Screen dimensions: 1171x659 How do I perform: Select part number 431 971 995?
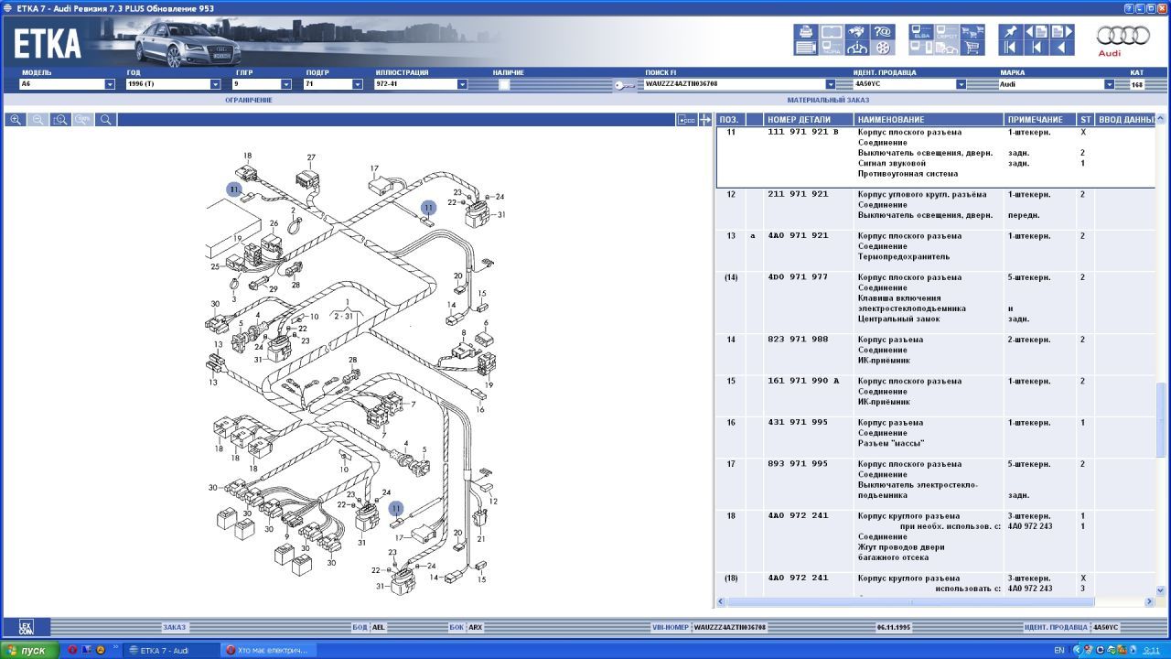pos(798,423)
